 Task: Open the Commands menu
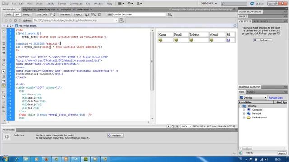click(76, 4)
